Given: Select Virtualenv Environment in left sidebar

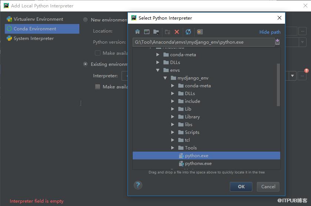Looking at the screenshot, I should [x=42, y=19].
